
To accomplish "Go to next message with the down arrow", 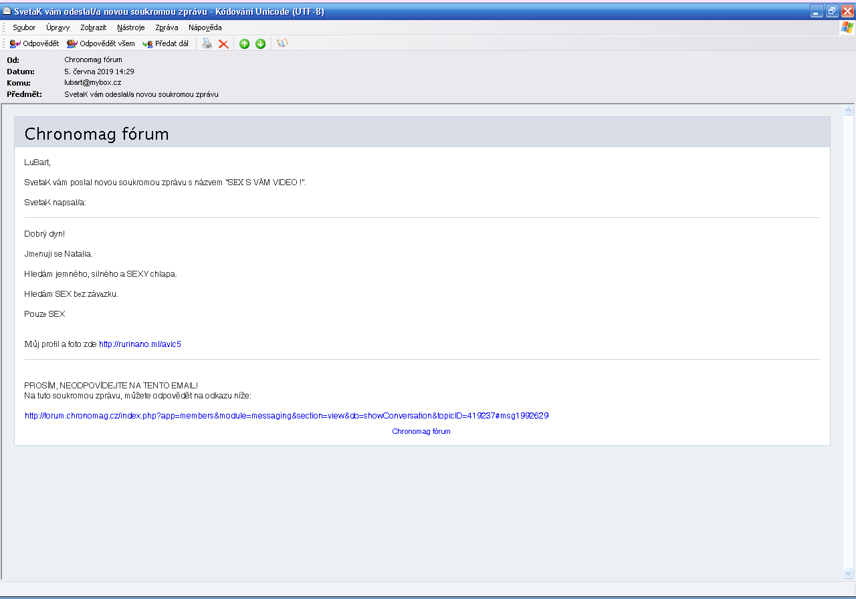I will click(x=261, y=43).
